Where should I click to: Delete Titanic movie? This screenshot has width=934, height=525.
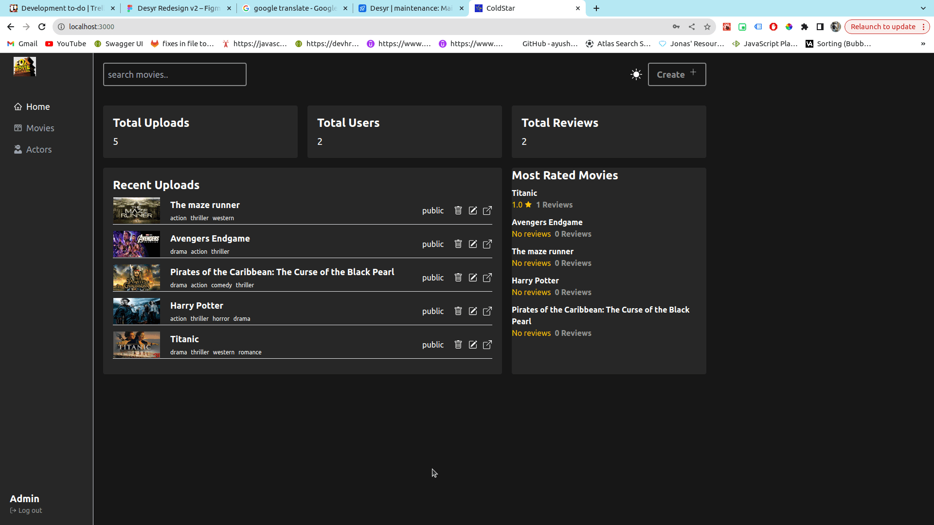458,345
